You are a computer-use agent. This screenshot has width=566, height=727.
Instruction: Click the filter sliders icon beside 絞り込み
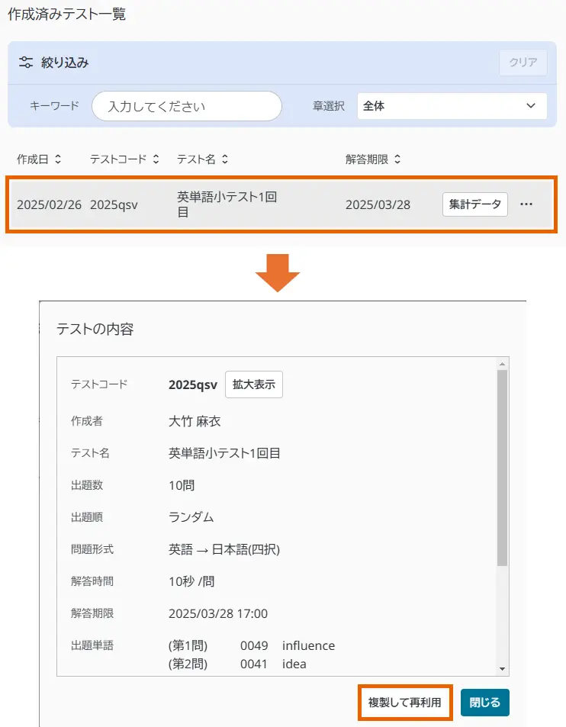click(x=26, y=62)
